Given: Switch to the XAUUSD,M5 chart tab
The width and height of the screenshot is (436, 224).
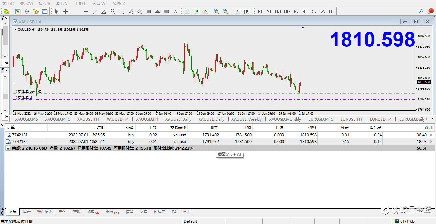Looking at the screenshot, I should [x=26, y=119].
